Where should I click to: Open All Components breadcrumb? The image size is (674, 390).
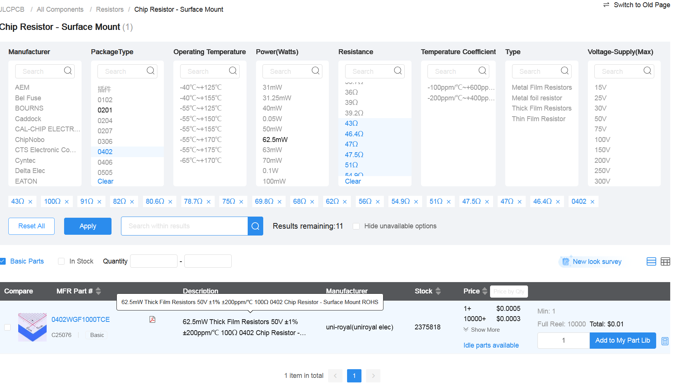tap(60, 9)
